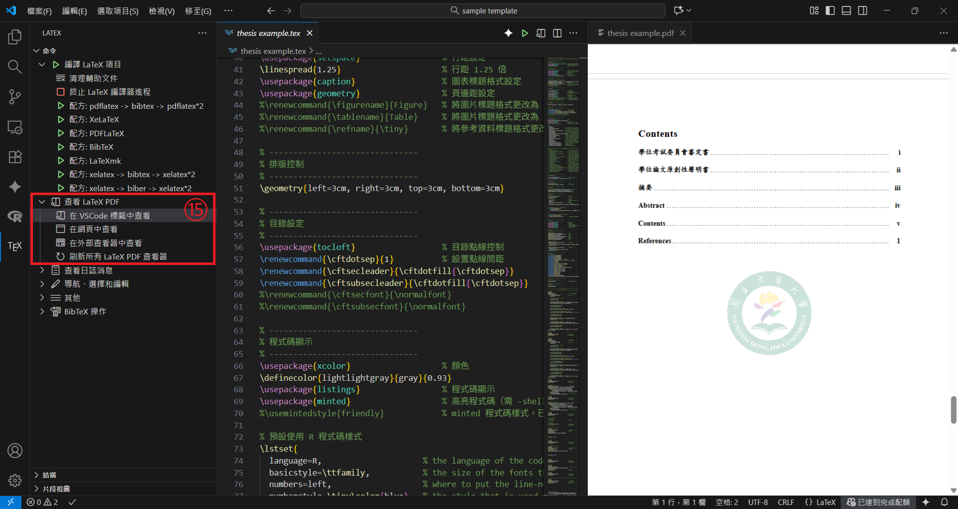
Task: Open more actions for the PDF editor group
Action: tap(943, 33)
